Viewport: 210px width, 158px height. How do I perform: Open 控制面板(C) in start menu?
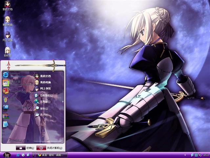44,95
